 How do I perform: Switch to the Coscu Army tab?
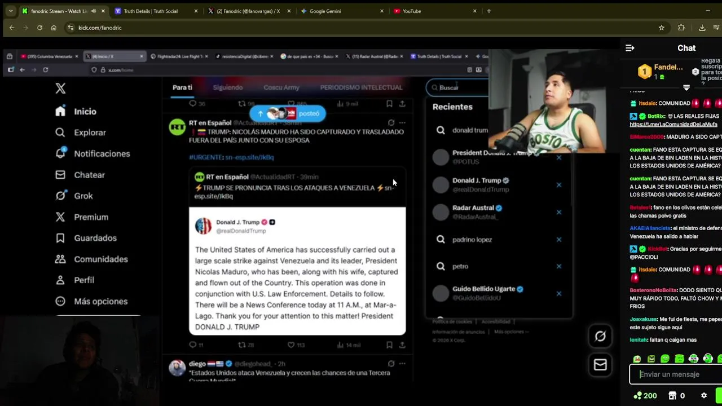[281, 87]
